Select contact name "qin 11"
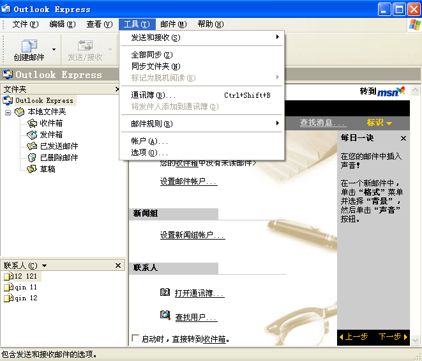 click(26, 287)
